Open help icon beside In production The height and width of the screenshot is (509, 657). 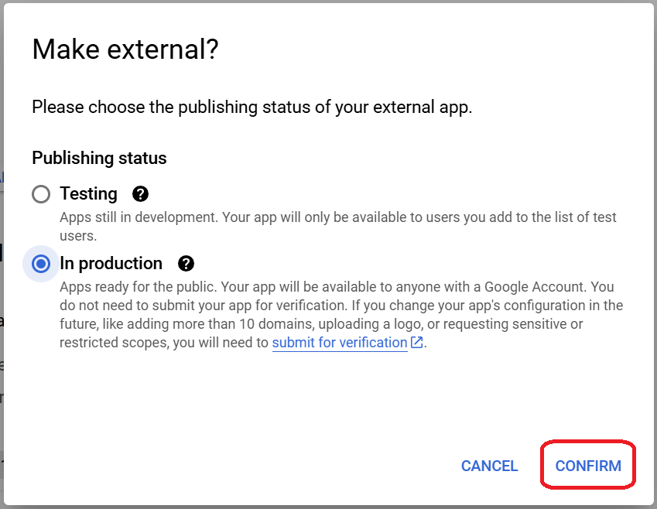[x=186, y=264]
